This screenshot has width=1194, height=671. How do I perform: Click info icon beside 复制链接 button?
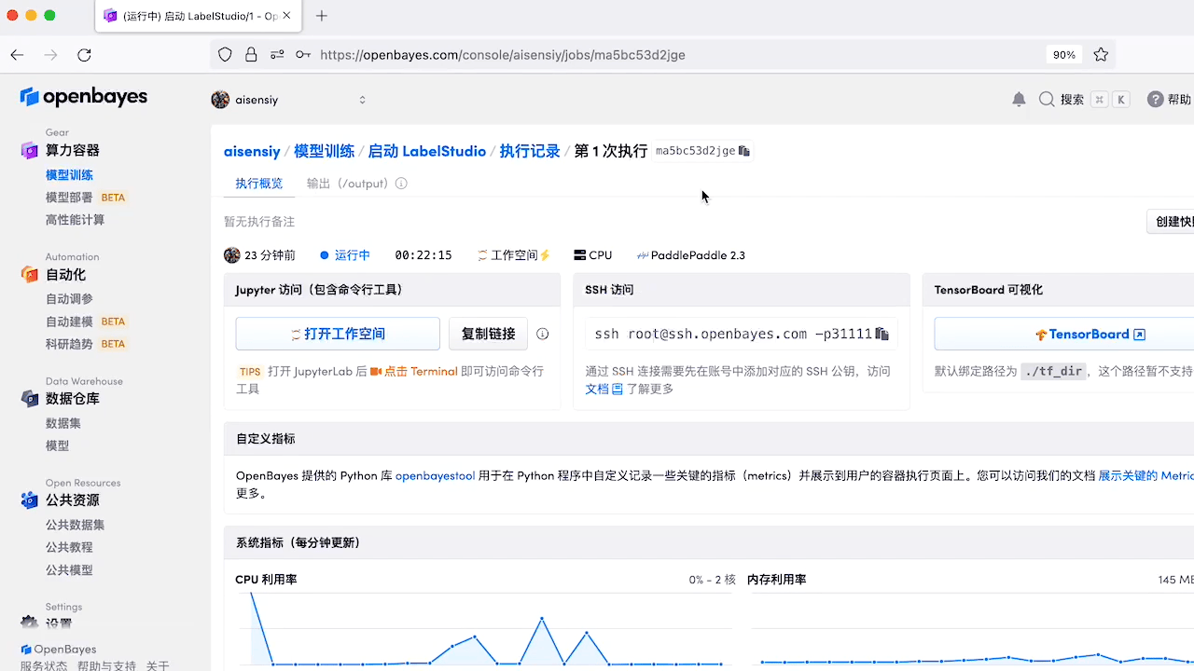click(x=542, y=334)
